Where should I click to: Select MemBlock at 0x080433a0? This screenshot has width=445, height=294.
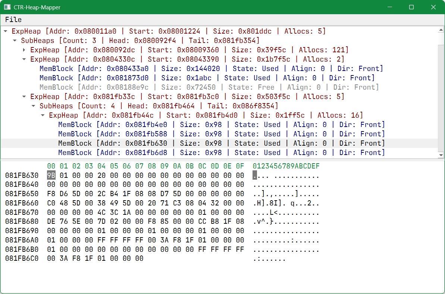(x=211, y=69)
